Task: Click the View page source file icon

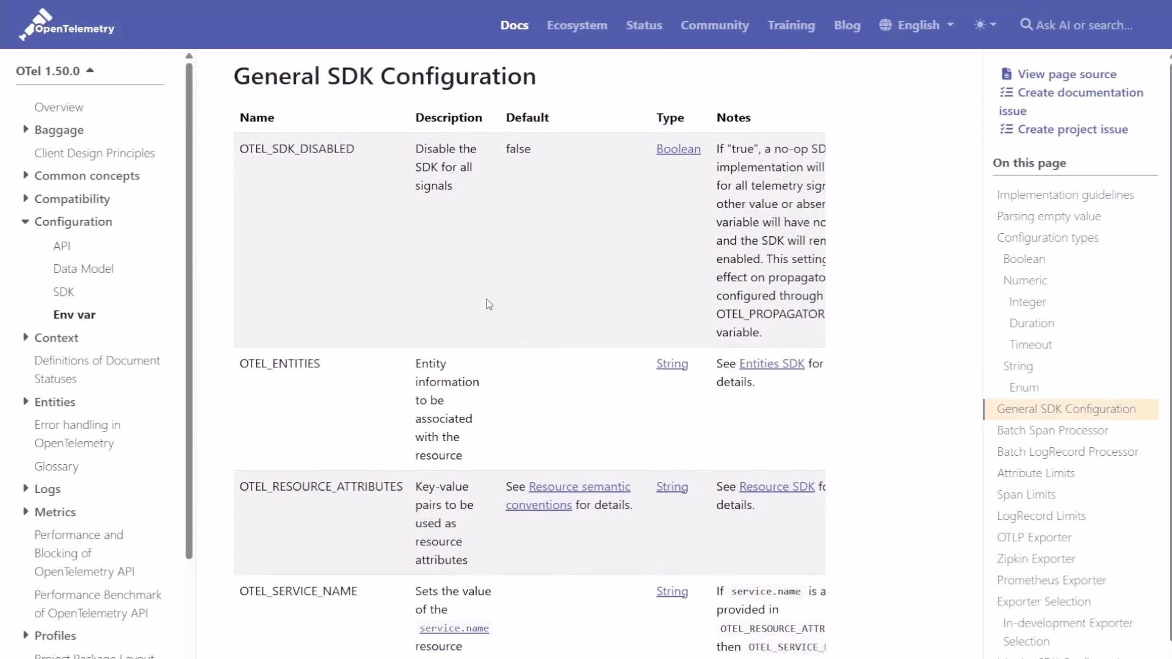Action: [x=1006, y=74]
